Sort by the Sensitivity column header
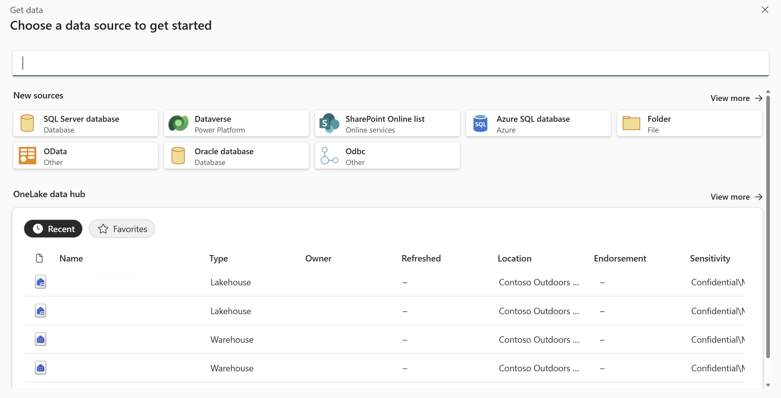 click(710, 258)
